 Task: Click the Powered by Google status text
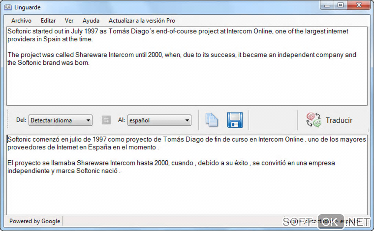(x=34, y=221)
